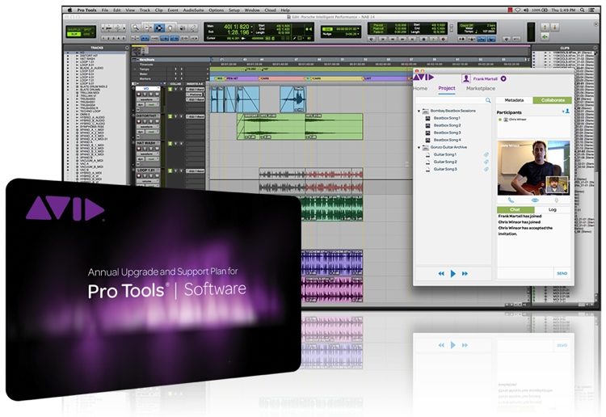Switch to the Log tab
The width and height of the screenshot is (606, 417).
coord(553,209)
